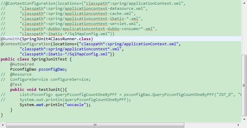247x128 pixels.
Task: Click the horizontal scrollbar left arrow
Action: [3, 125]
